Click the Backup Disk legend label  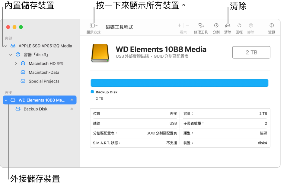click(107, 92)
